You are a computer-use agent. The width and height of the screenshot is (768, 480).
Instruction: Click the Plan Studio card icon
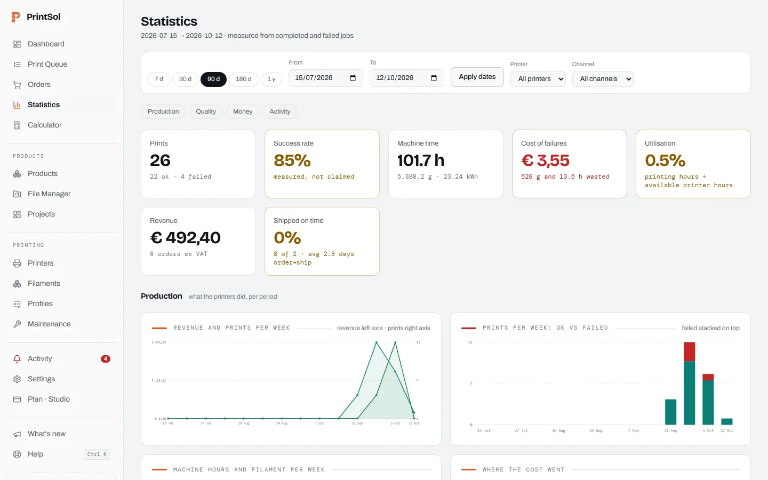coord(17,399)
